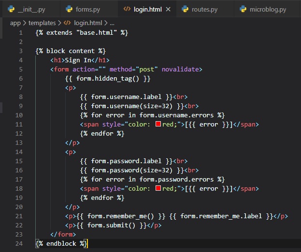This screenshot has height=252, width=301.
Task: Expand the templates breadcrumb segment
Action: click(x=42, y=23)
